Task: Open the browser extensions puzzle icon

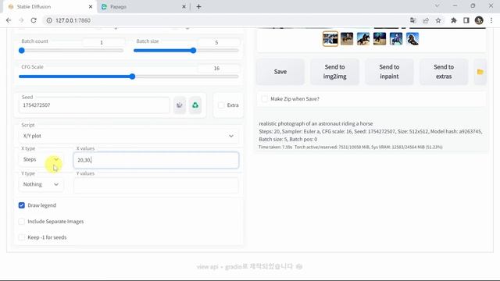Action: click(x=453, y=20)
